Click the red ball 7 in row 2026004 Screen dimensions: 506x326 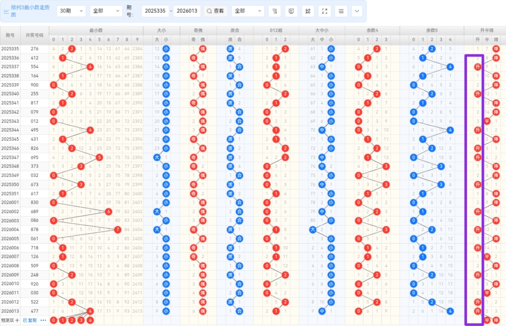tap(118, 230)
